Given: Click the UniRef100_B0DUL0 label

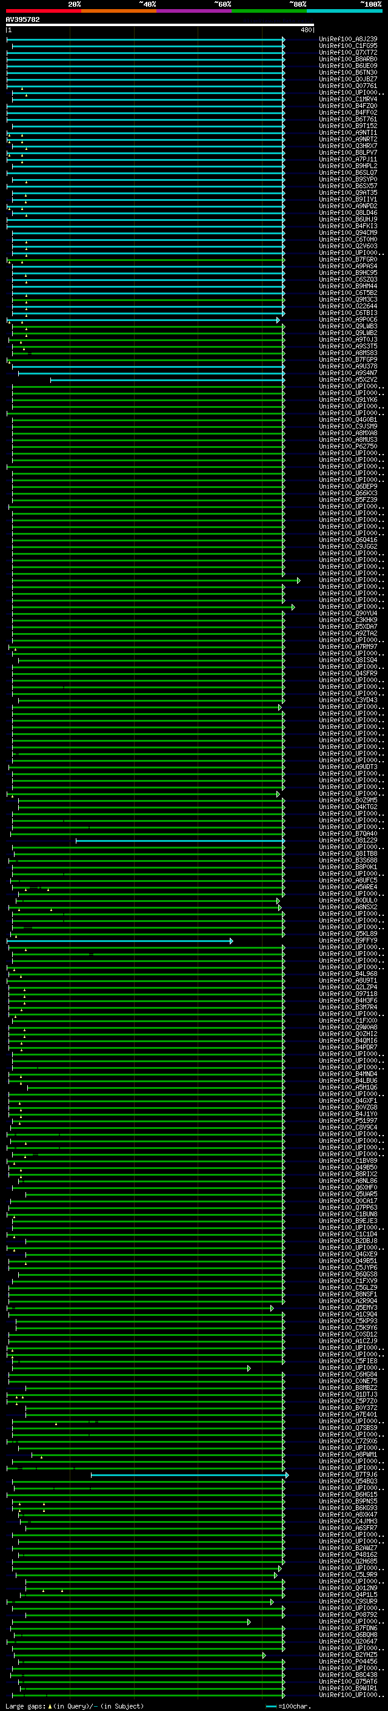Looking at the screenshot, I should [x=348, y=900].
